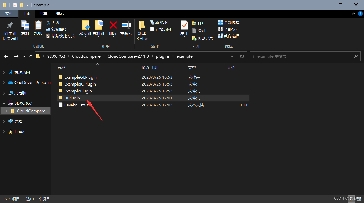The image size is (364, 203).
Task: Invert selection (反向选择)
Action: 229,36
